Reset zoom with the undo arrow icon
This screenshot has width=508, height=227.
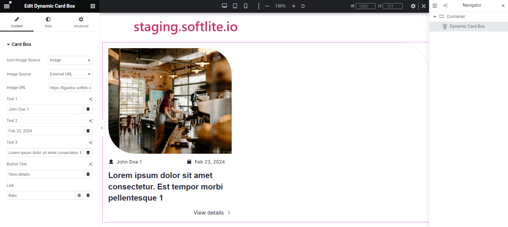point(303,6)
